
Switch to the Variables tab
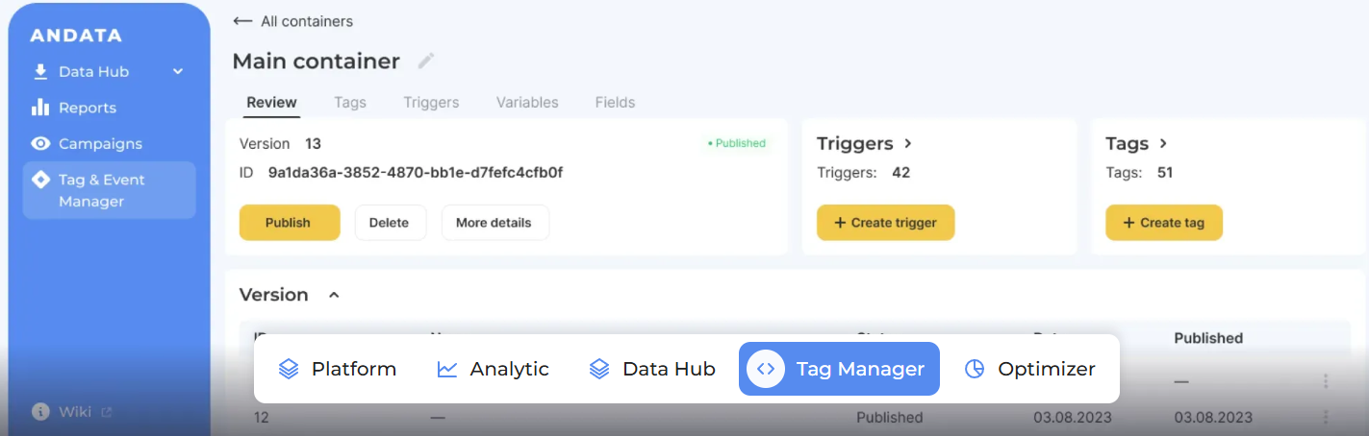527,103
